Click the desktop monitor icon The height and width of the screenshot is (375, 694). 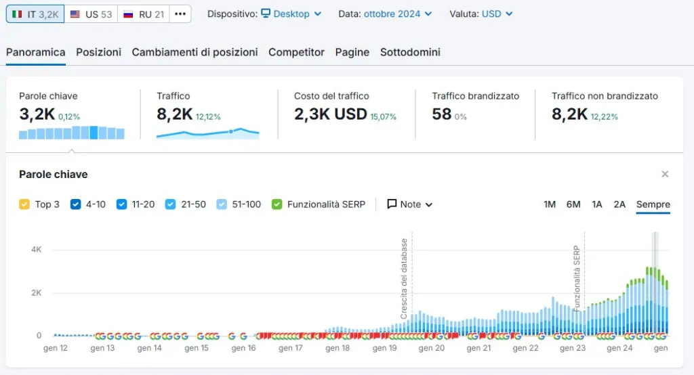266,14
